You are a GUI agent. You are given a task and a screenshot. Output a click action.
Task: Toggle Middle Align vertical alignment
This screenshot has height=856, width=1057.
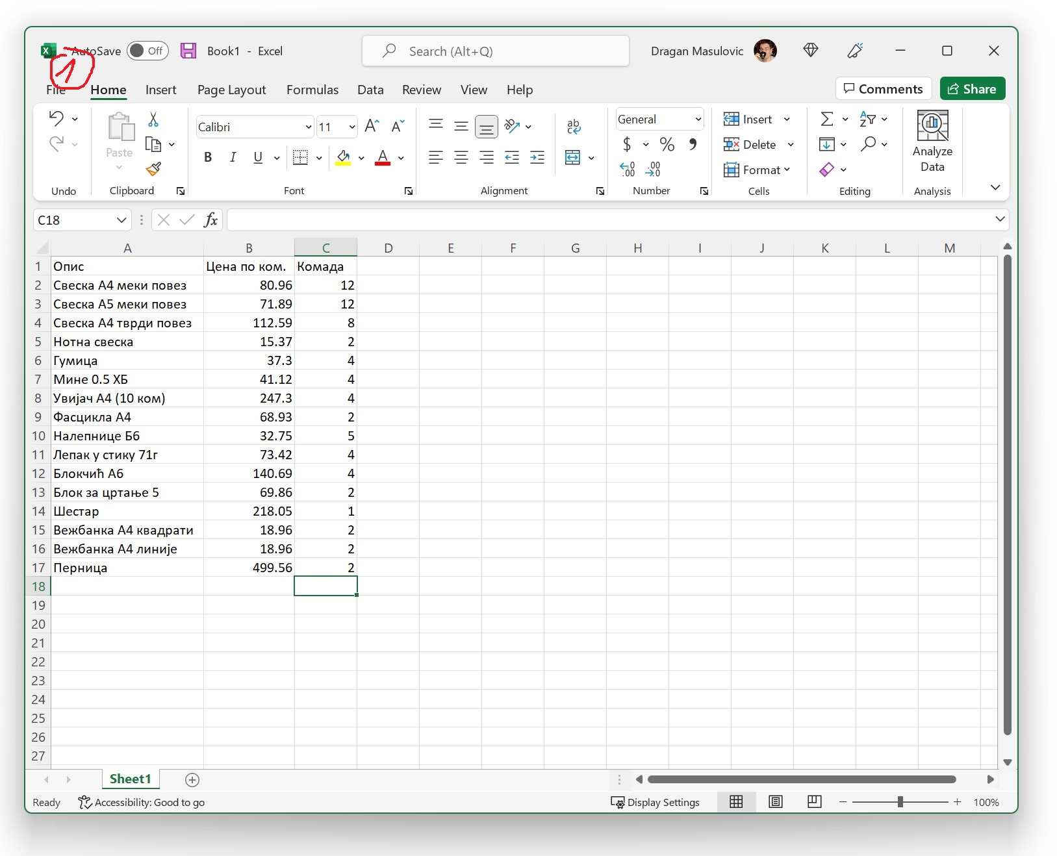click(x=461, y=126)
